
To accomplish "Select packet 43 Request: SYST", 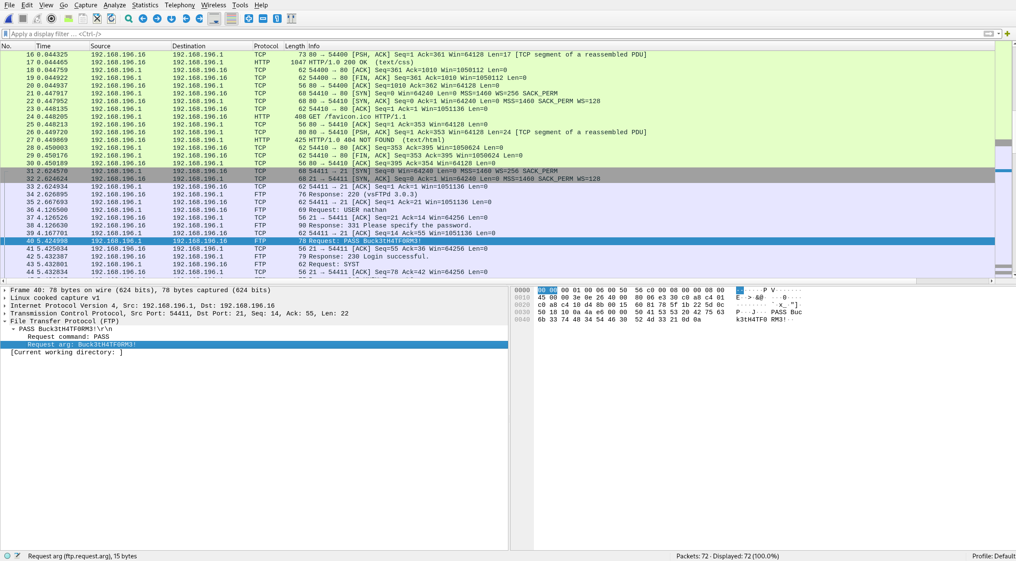I will click(498, 265).
